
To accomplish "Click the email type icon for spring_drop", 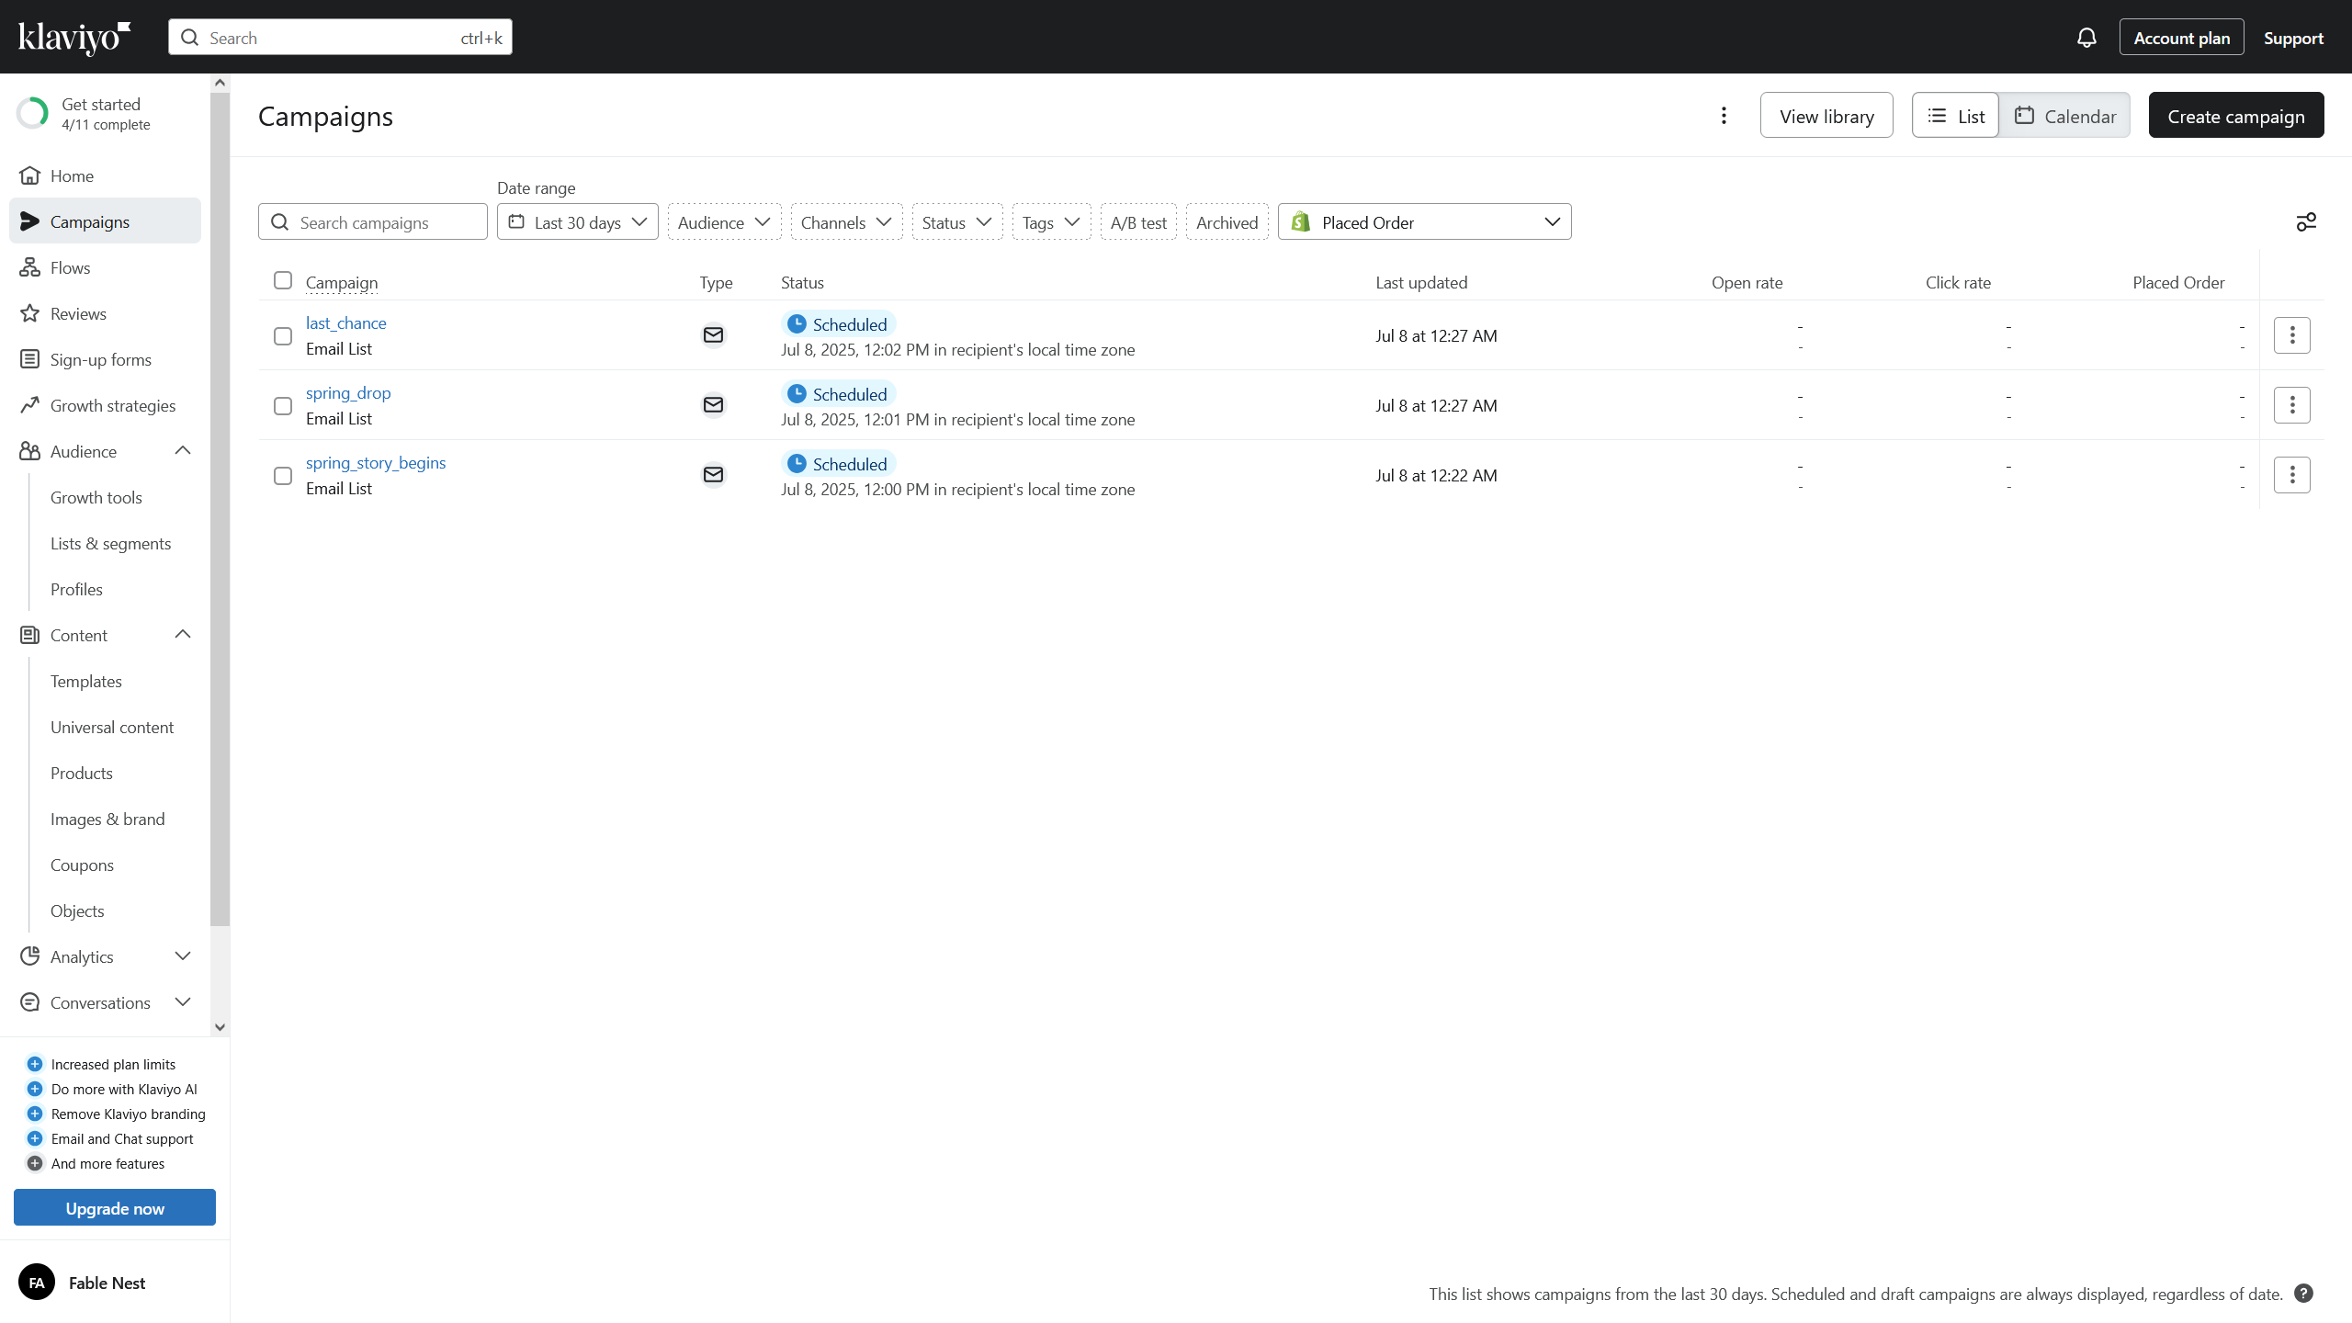I will pyautogui.click(x=713, y=405).
